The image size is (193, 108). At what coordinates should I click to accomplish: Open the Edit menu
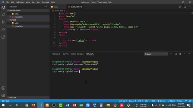point(12,2)
